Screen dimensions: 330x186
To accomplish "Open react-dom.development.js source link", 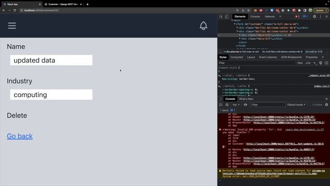I will pos(304,130).
